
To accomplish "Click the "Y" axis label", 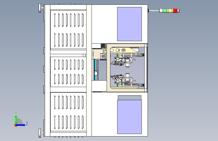I will click(16, 113).
